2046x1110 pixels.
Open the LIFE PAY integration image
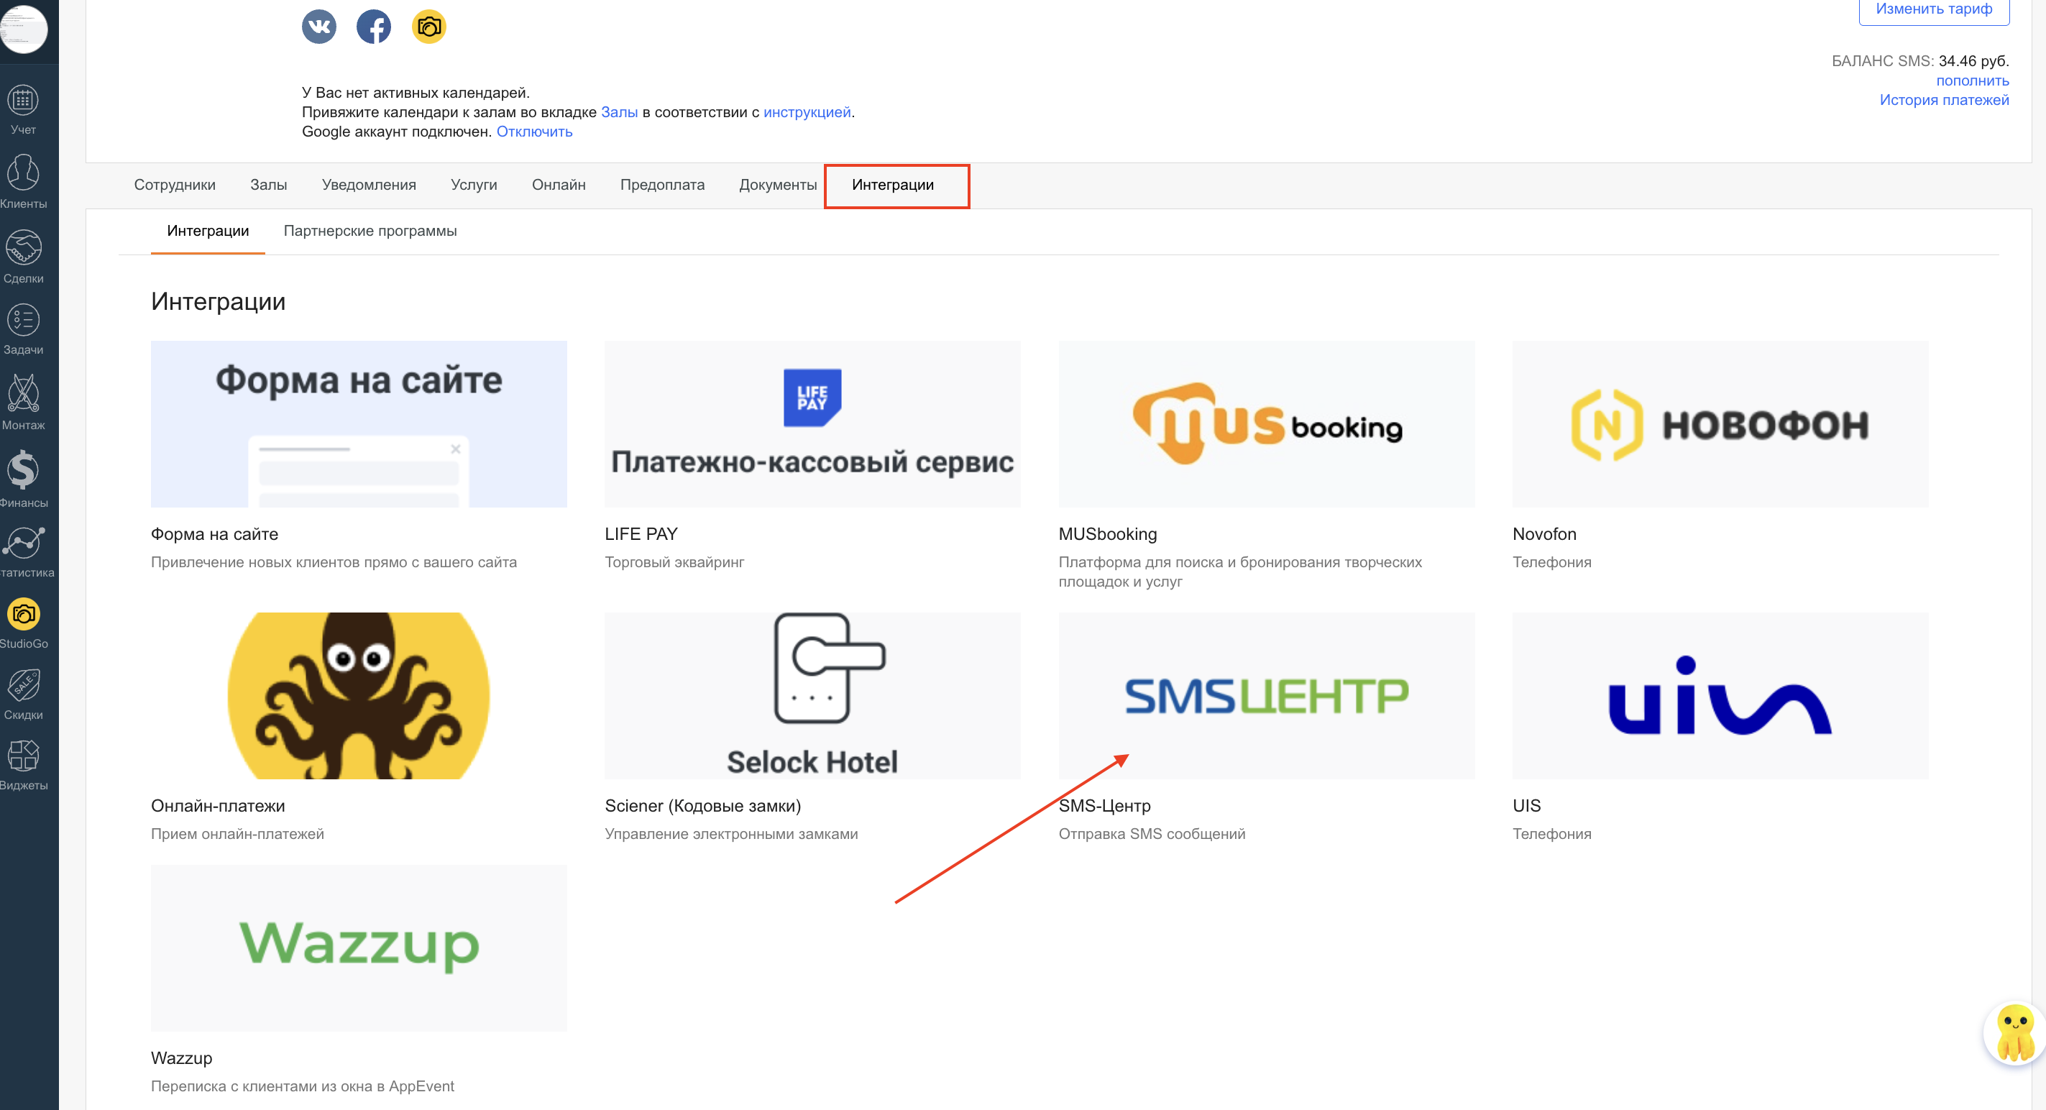pyautogui.click(x=812, y=424)
